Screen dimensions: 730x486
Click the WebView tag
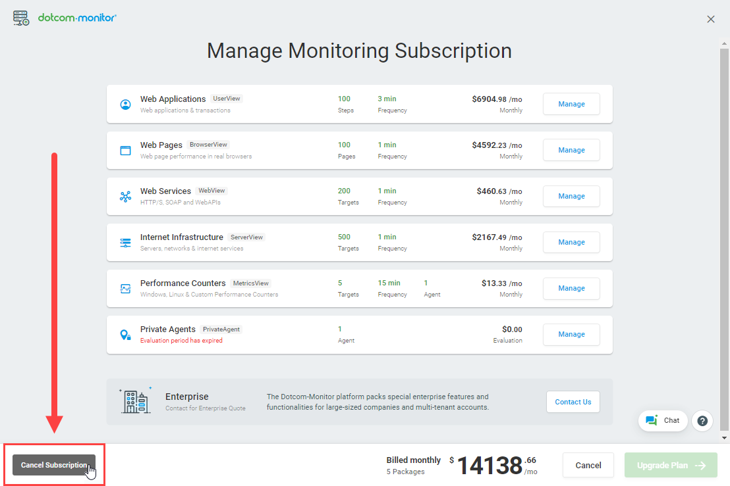click(211, 191)
